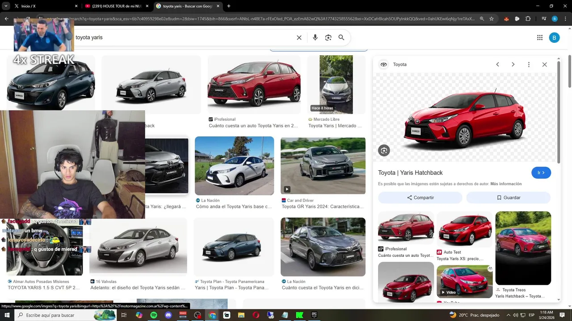Open preview panel more options menu
Image resolution: width=572 pixels, height=321 pixels.
[x=529, y=64]
